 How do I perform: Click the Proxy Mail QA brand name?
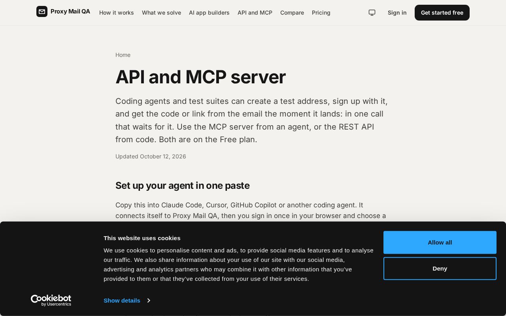70,11
